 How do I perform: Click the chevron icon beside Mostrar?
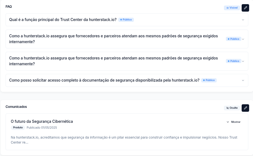point(228,122)
